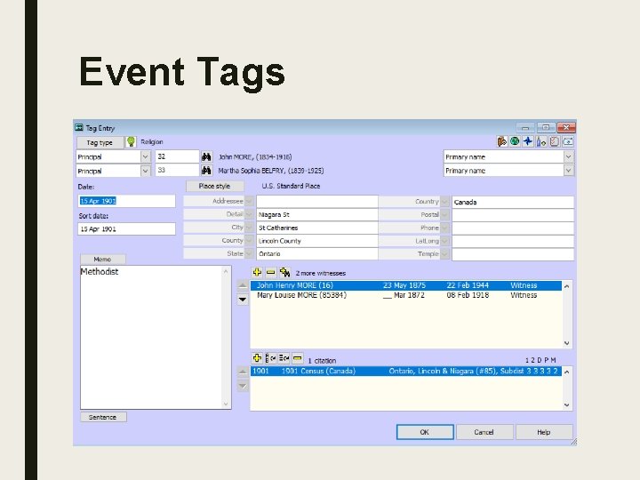Screen dimensions: 640x480
Task: Open second Principal role dropdown
Action: pyautogui.click(x=145, y=171)
